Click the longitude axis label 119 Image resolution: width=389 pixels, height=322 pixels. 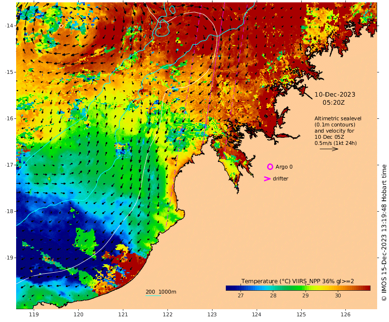(34, 314)
